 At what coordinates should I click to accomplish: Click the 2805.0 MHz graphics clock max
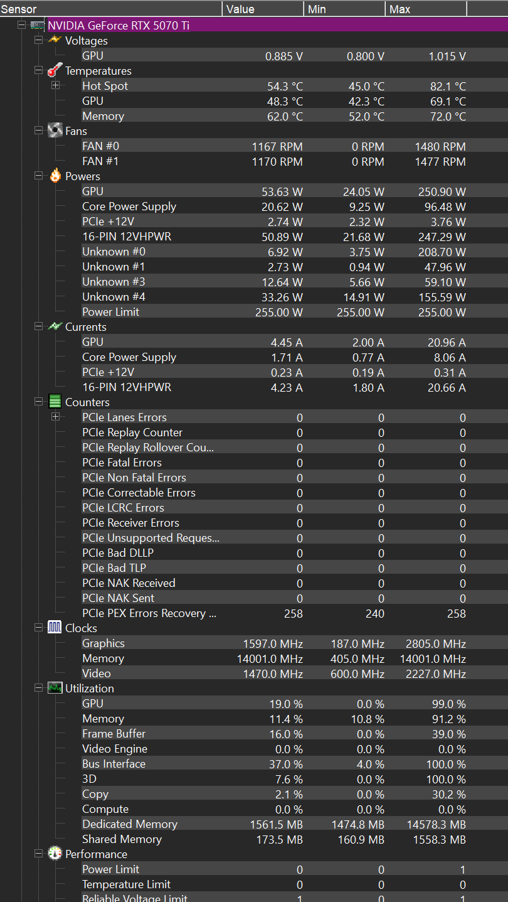[x=436, y=643]
